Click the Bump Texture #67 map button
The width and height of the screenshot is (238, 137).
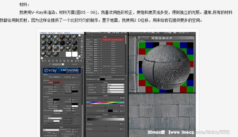113,66
